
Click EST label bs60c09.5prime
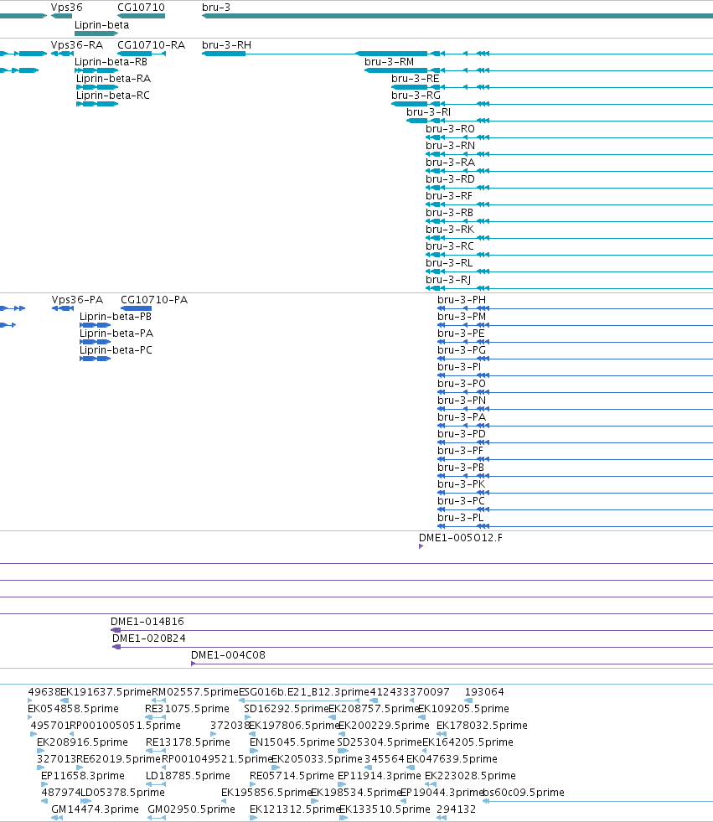523,793
